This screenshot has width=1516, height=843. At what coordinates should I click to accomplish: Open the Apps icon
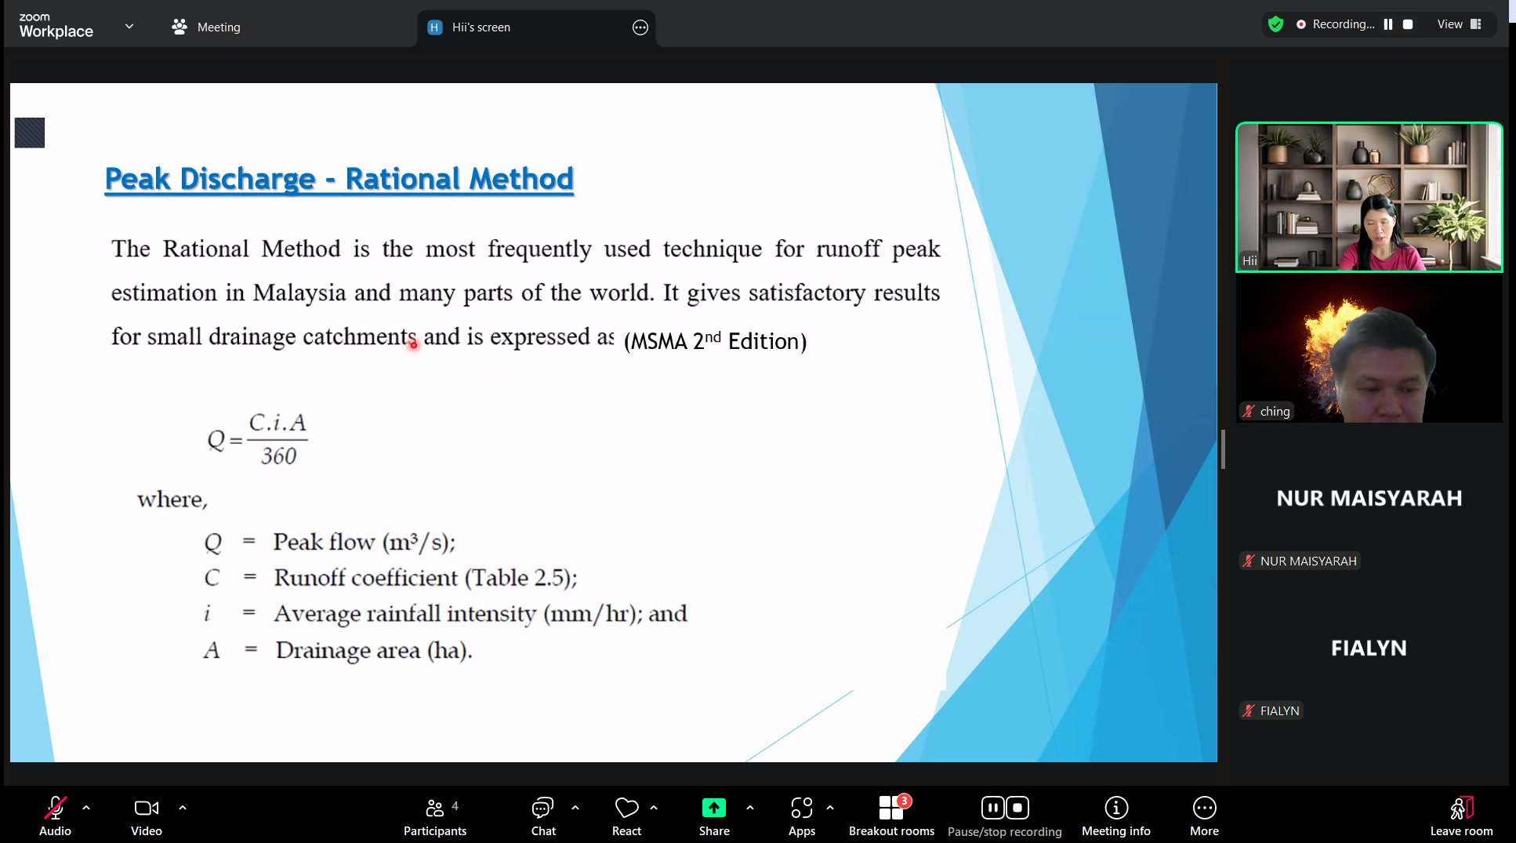point(801,816)
